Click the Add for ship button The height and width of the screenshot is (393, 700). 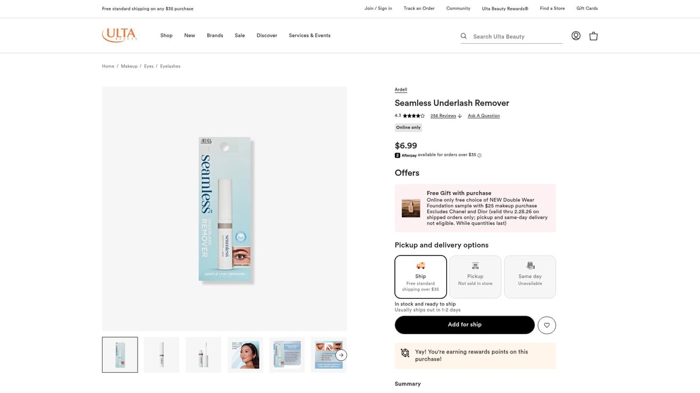coord(464,325)
